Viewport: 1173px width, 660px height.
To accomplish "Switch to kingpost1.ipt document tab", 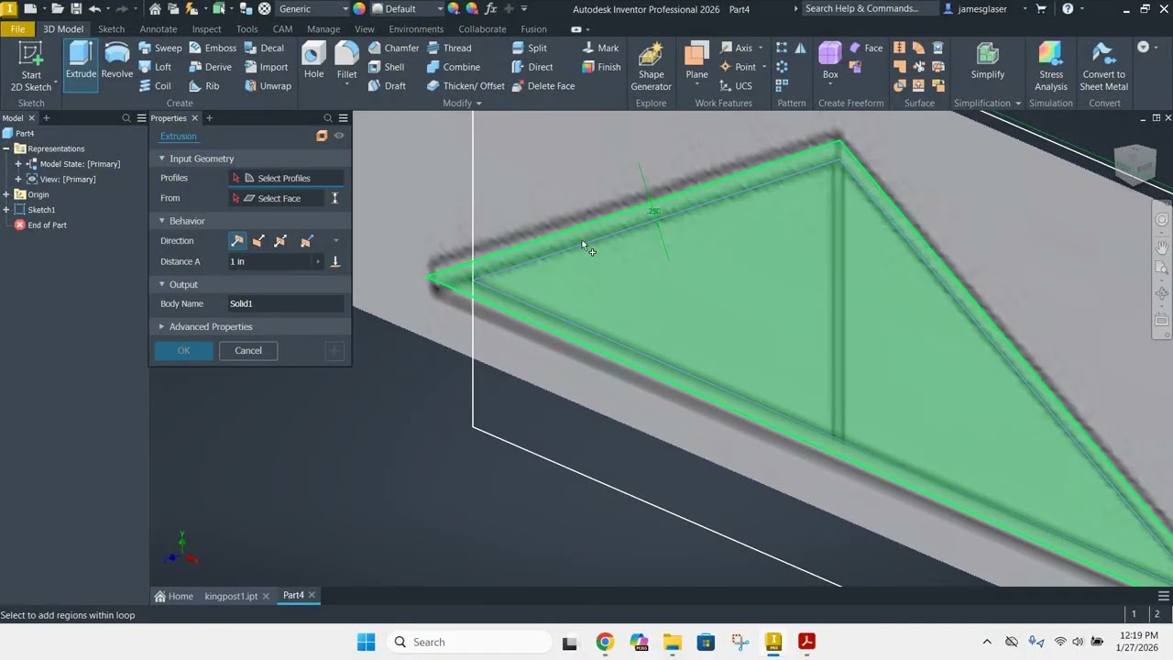I will [x=231, y=596].
